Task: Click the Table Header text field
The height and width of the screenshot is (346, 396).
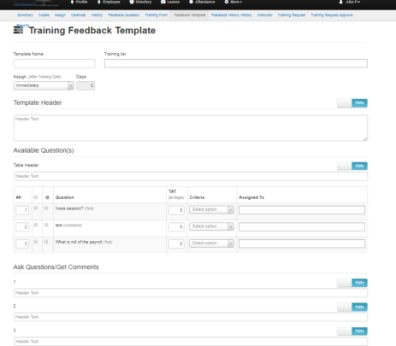Action: (x=191, y=176)
